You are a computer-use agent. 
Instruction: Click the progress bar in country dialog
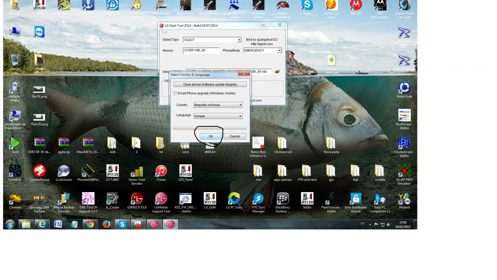point(210,128)
